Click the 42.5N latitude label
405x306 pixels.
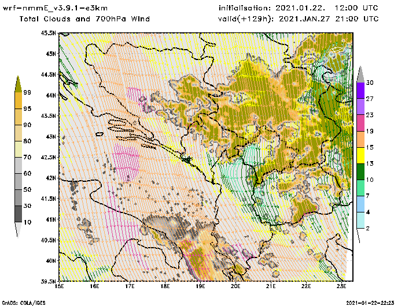coord(48,157)
